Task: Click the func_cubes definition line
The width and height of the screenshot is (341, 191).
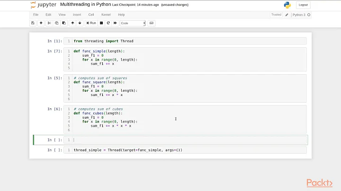Action: point(98,113)
